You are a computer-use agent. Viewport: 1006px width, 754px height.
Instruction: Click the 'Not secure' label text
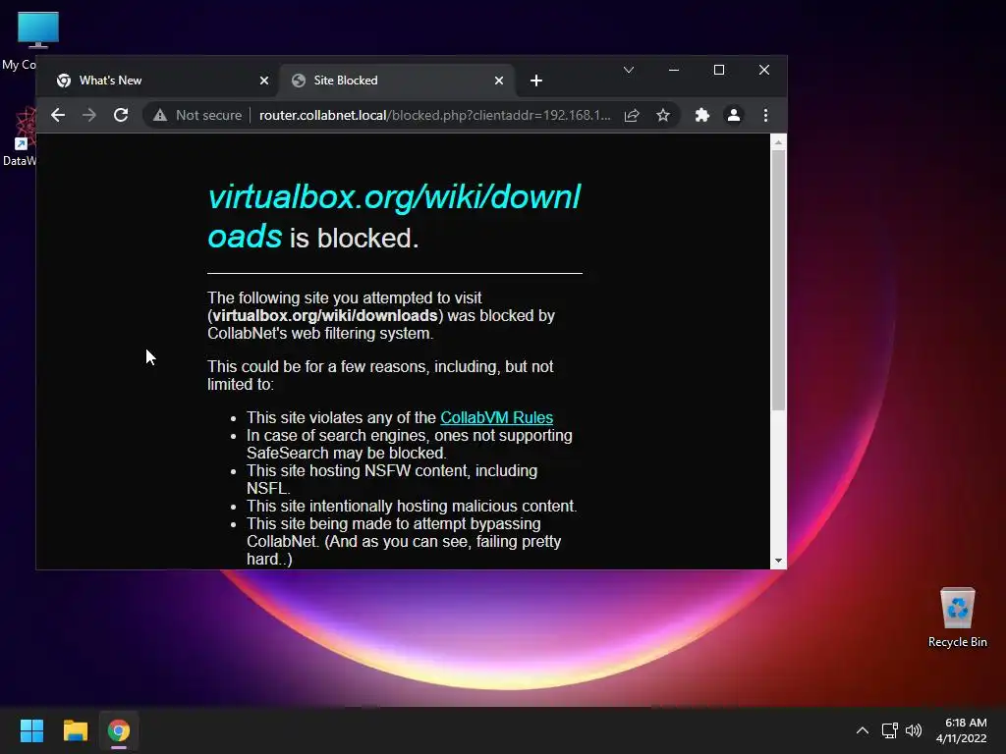pyautogui.click(x=208, y=116)
